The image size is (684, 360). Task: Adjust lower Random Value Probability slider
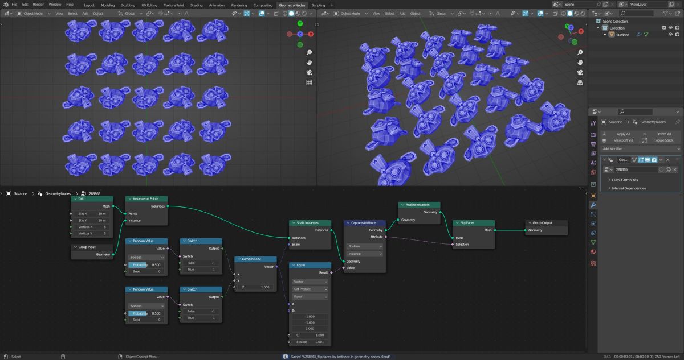click(x=146, y=313)
